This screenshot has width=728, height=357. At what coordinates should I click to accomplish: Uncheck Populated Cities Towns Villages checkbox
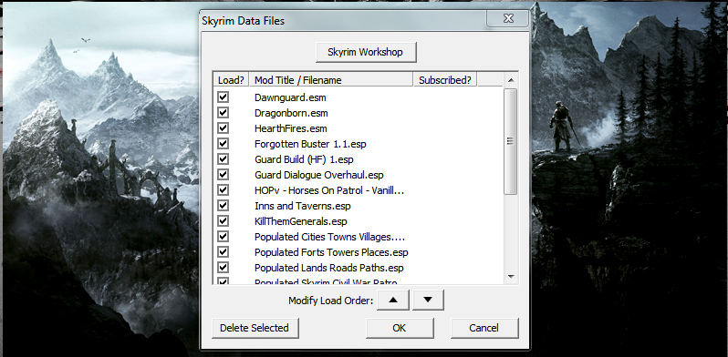click(x=224, y=237)
